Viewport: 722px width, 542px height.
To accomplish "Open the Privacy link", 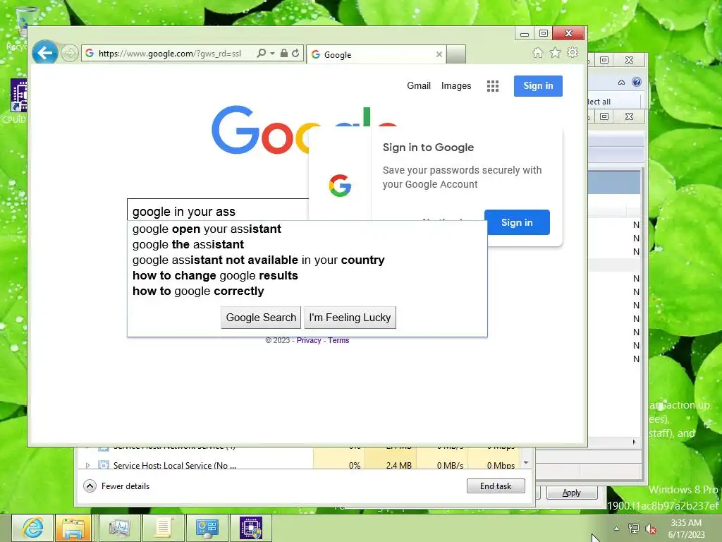I will click(309, 340).
